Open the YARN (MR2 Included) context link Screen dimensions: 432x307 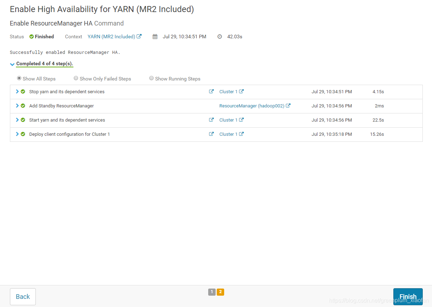pos(111,37)
